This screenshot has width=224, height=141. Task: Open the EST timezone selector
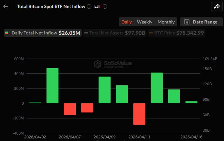point(97,6)
